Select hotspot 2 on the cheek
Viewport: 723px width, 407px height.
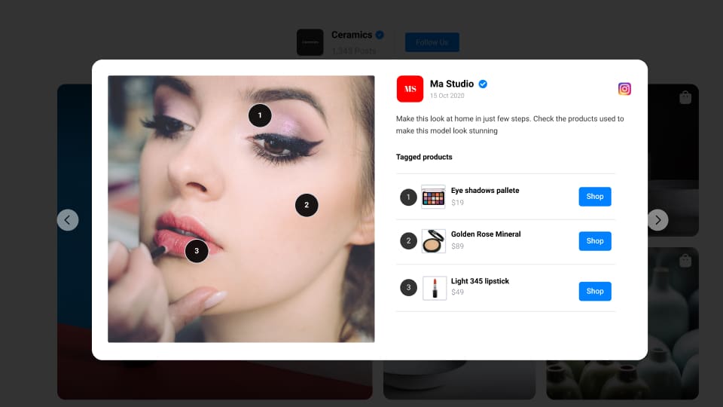click(307, 205)
